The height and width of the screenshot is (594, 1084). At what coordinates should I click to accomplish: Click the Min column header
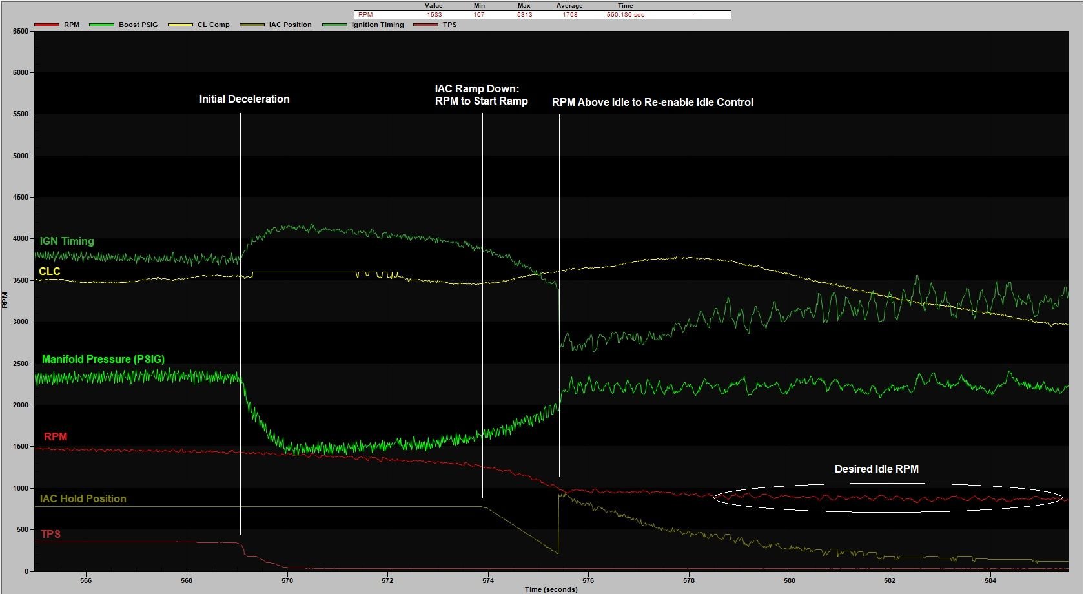(478, 5)
